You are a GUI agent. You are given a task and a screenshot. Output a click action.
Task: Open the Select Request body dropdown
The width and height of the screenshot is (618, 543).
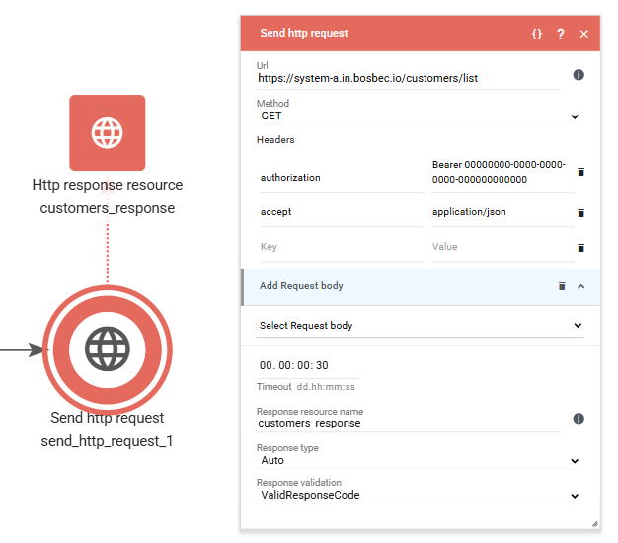[419, 325]
